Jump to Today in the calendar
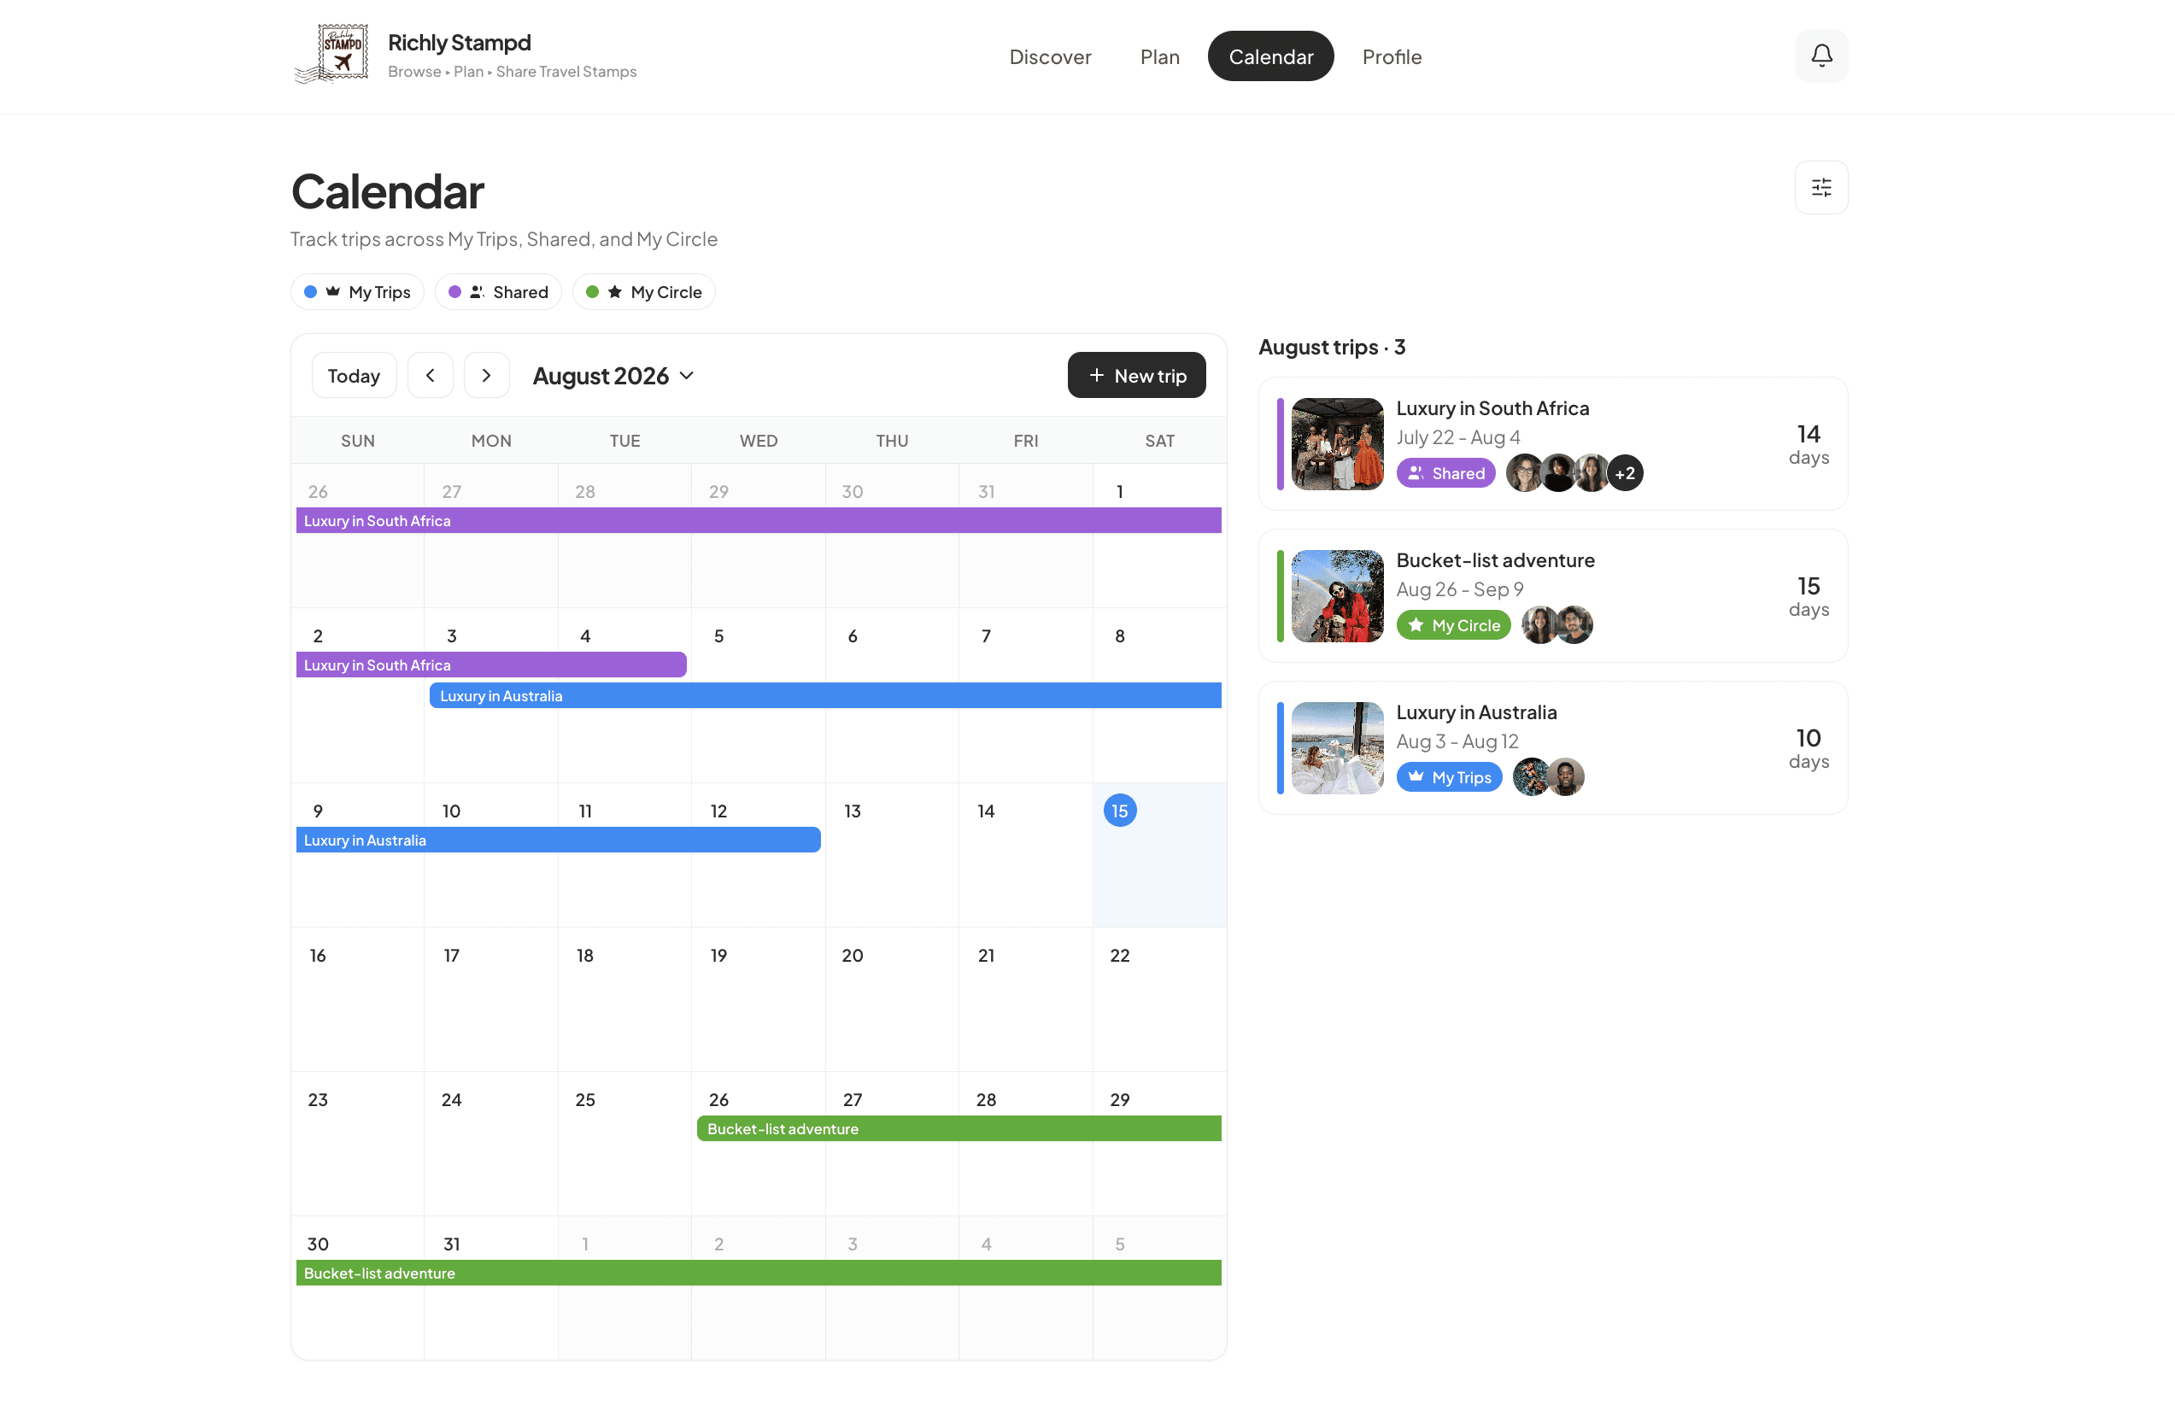Screen dimensions: 2175x1411 (x=354, y=376)
